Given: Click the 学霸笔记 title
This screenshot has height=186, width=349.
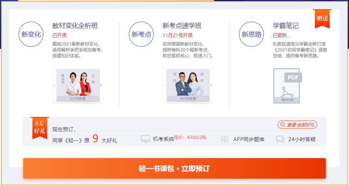Looking at the screenshot, I should (x=286, y=26).
